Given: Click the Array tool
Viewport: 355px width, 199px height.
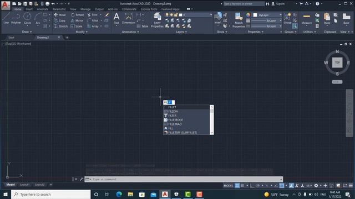Looking at the screenshot, I should point(93,26).
